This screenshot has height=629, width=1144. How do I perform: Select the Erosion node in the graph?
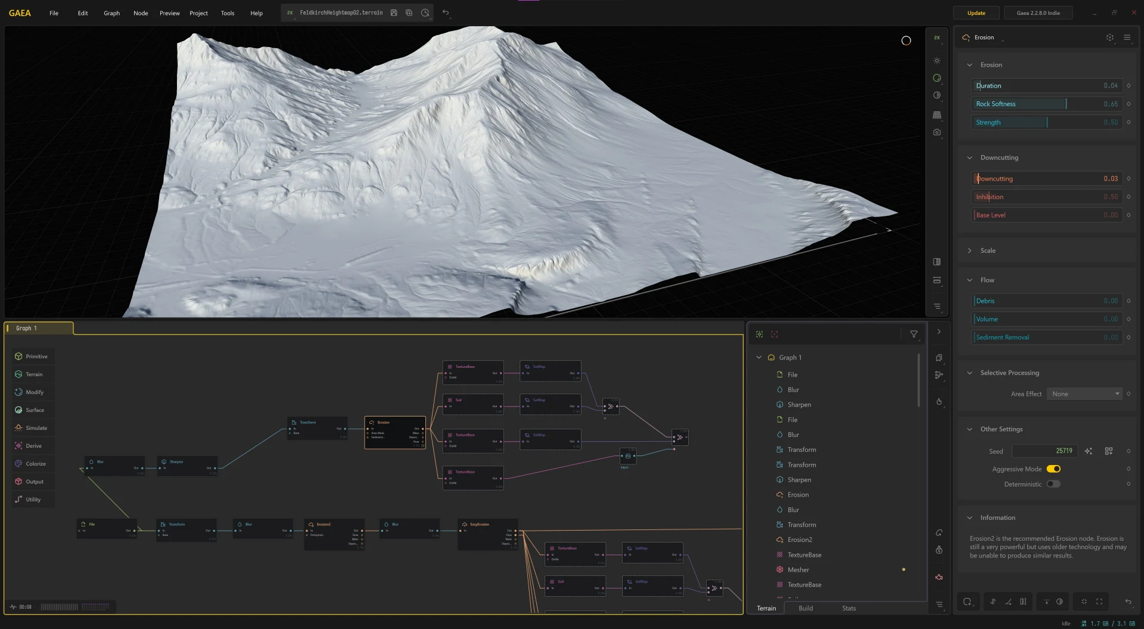[x=395, y=433]
